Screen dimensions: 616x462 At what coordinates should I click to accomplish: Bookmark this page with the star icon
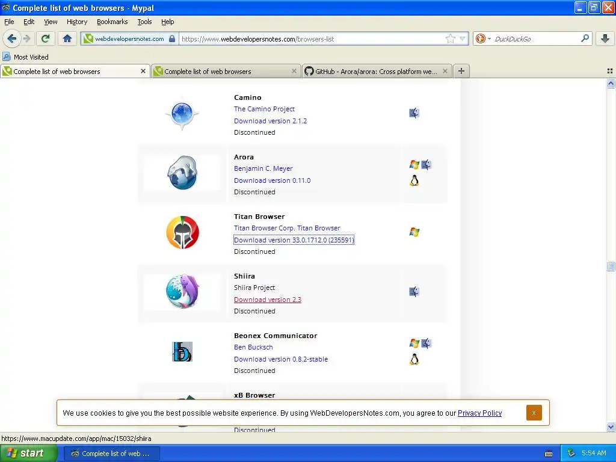[x=450, y=38]
